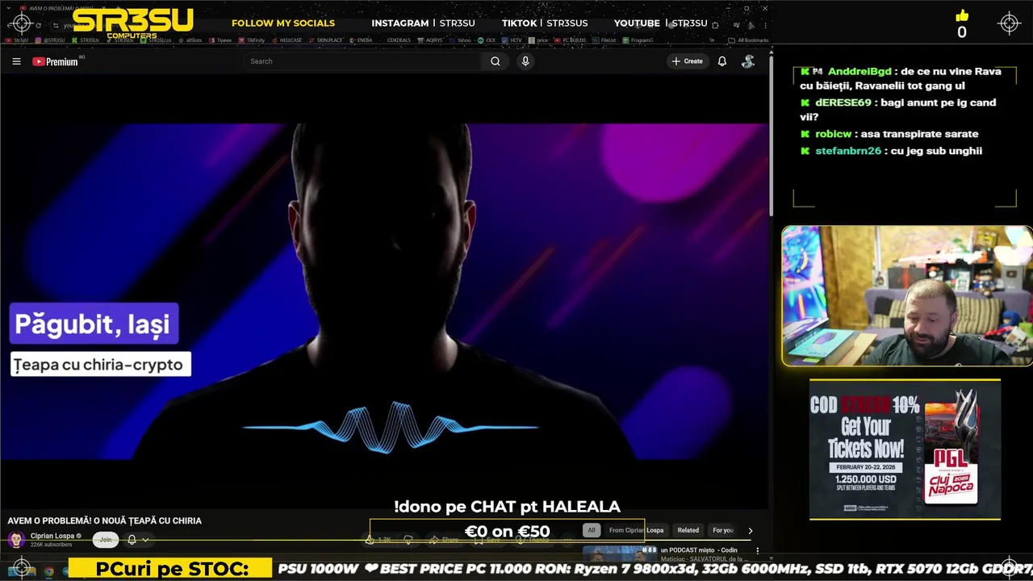
Task: Open the ENEBA bookmark
Action: click(361, 40)
